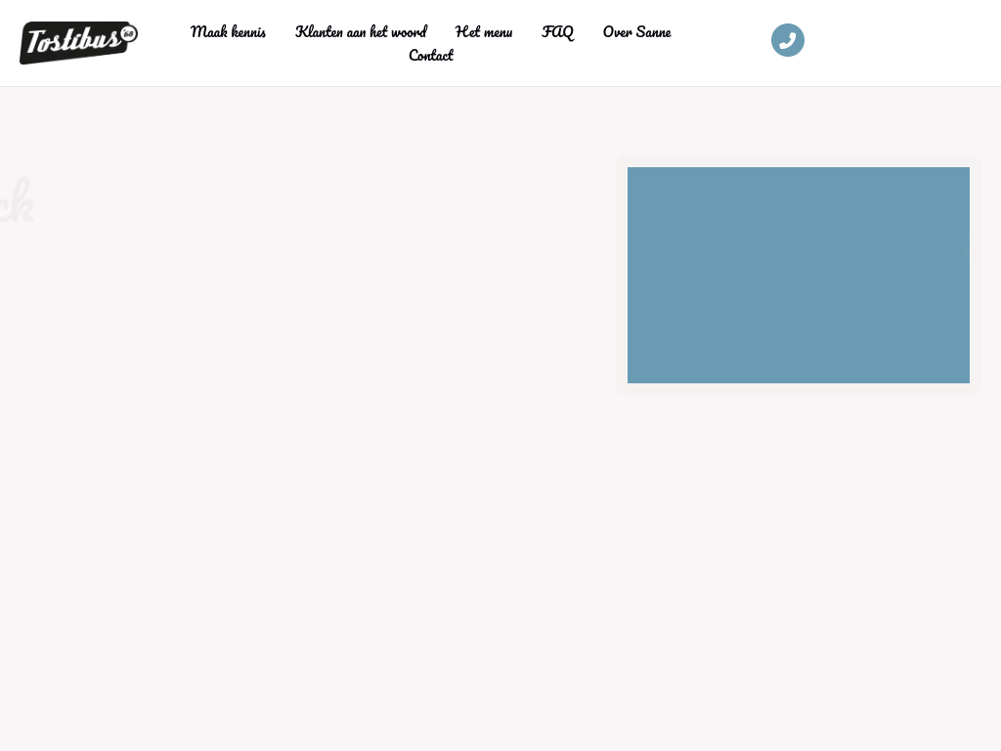Click the word 'Klanten' in the navbar
The image size is (1001, 751).
(319, 32)
